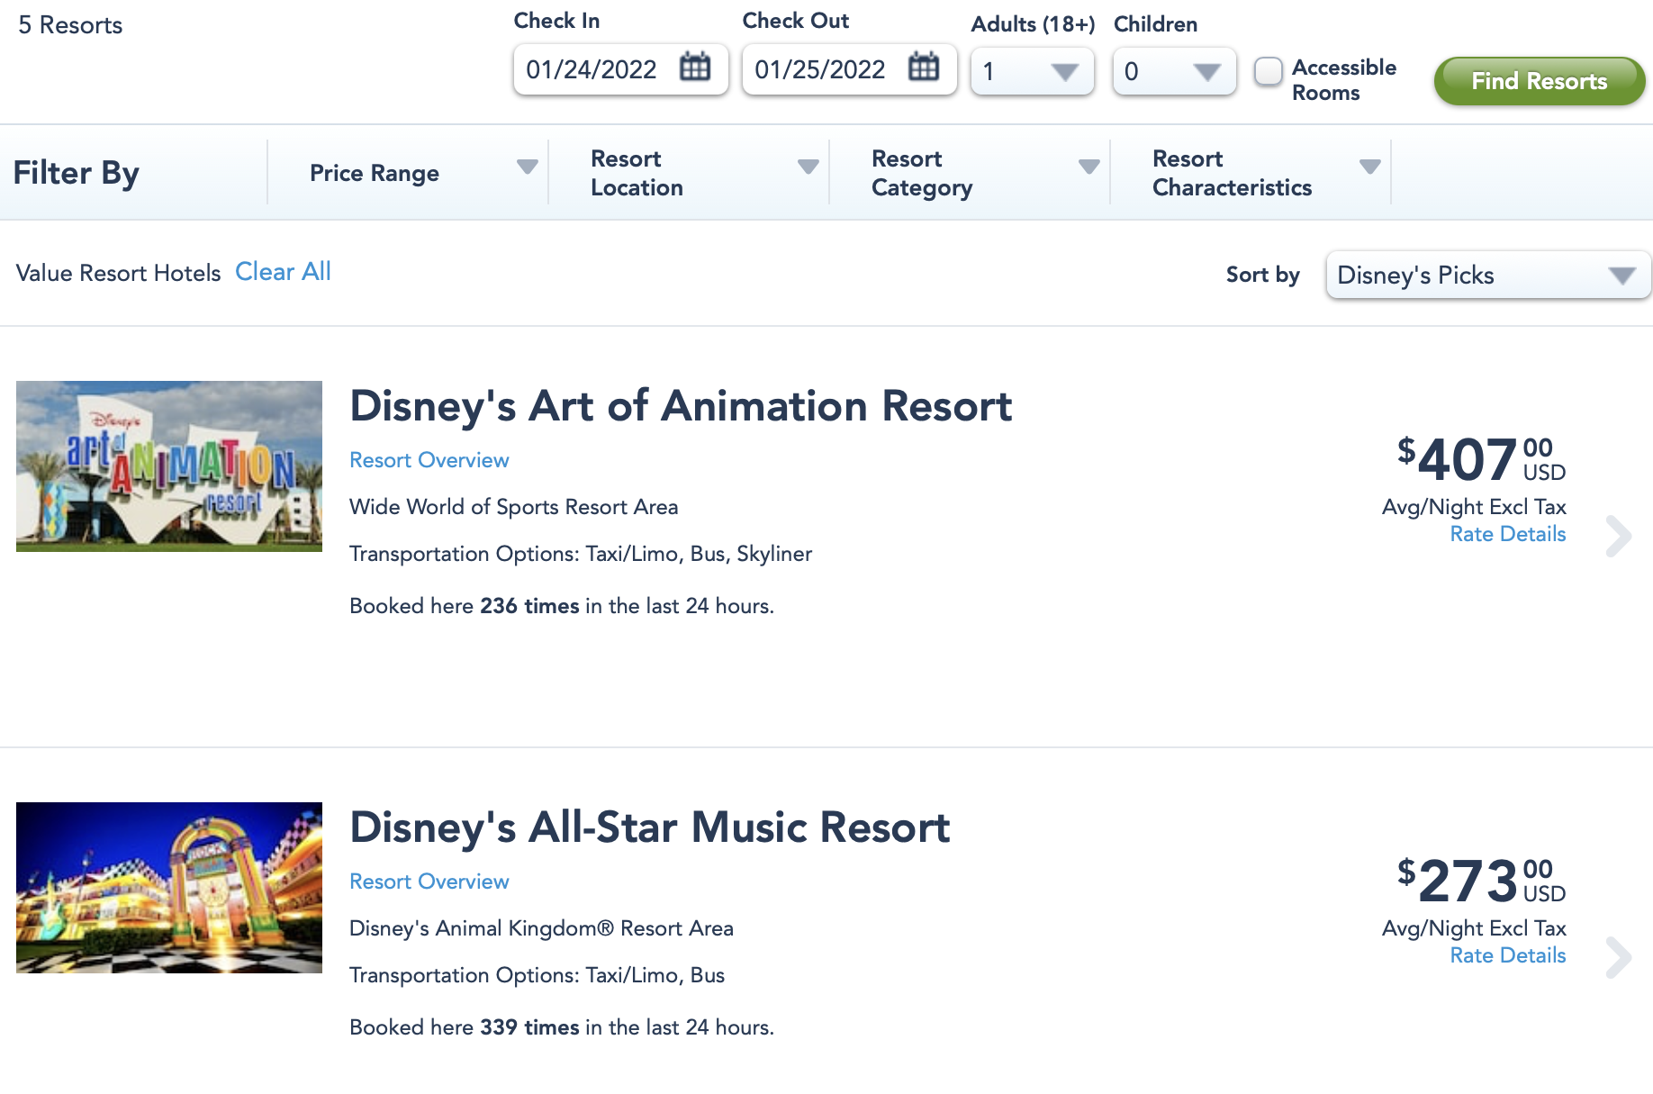Enable the Accessible Rooms checkbox

(x=1268, y=71)
